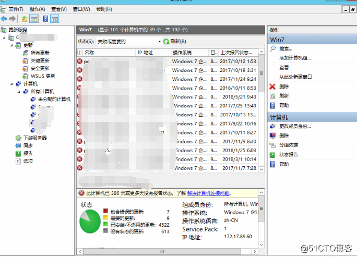This screenshot has width=357, height=258.
Task: Click the Change Membership icon
Action: [272, 126]
